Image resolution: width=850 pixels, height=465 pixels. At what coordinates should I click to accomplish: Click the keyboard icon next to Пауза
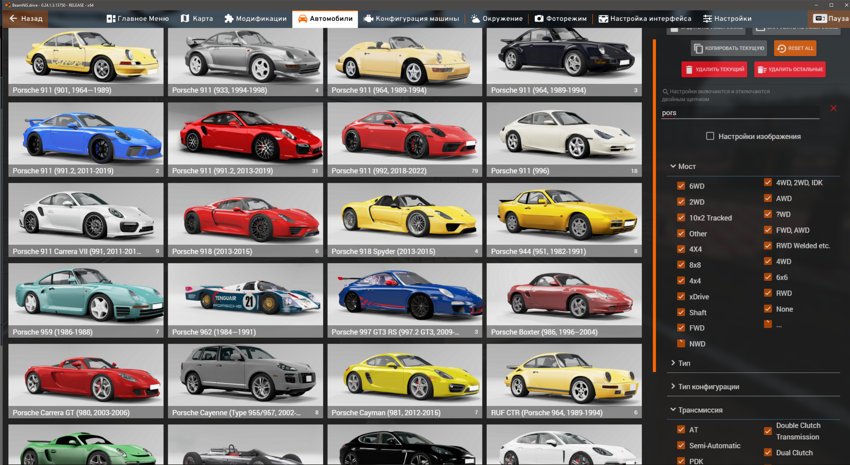click(x=820, y=19)
